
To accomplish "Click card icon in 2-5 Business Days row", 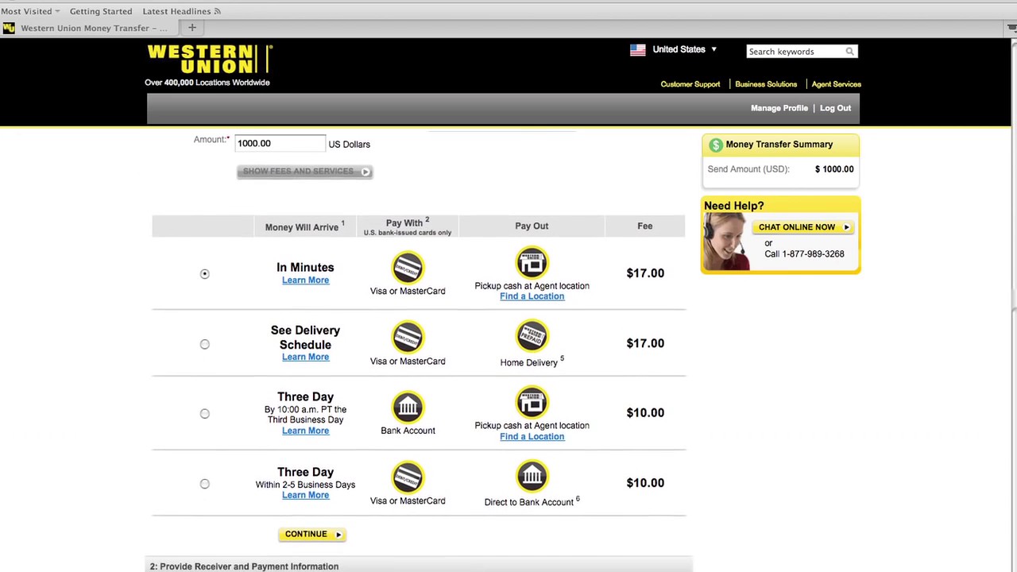I will 408,477.
